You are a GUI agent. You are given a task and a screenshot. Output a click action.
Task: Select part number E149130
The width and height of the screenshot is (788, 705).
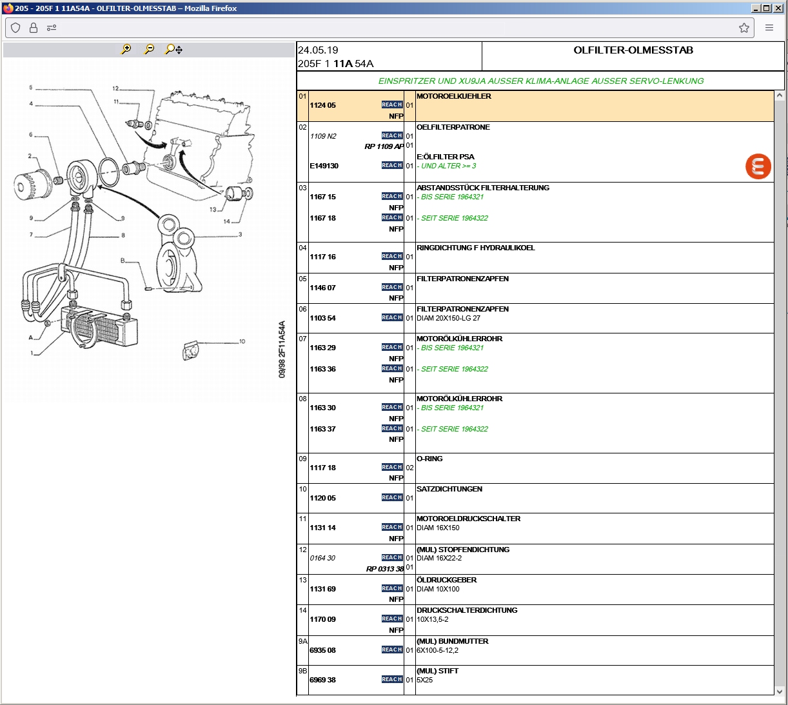[324, 166]
